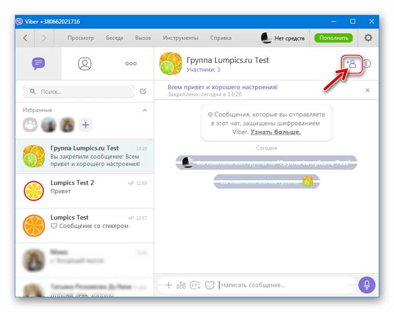Click the search magnifier icon

(33, 91)
